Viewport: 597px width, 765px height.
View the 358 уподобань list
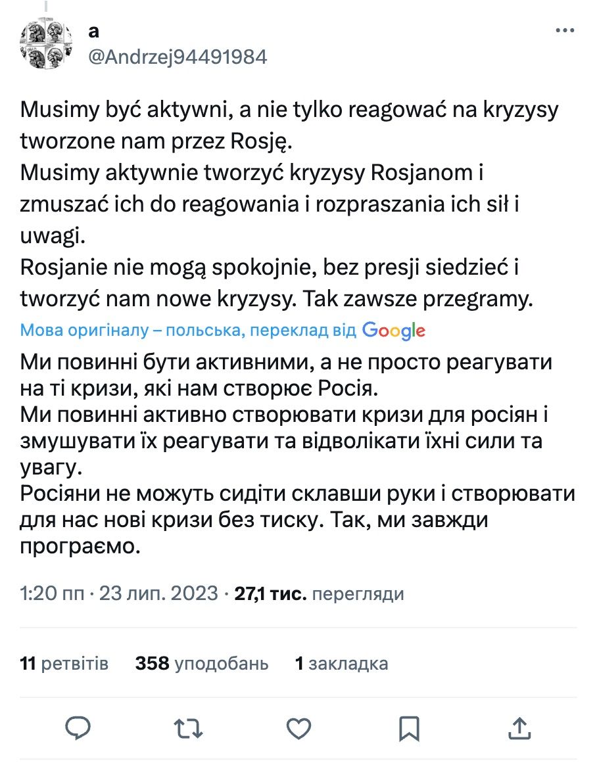202,664
